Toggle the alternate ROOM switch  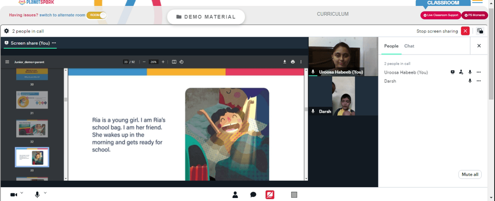click(x=97, y=15)
